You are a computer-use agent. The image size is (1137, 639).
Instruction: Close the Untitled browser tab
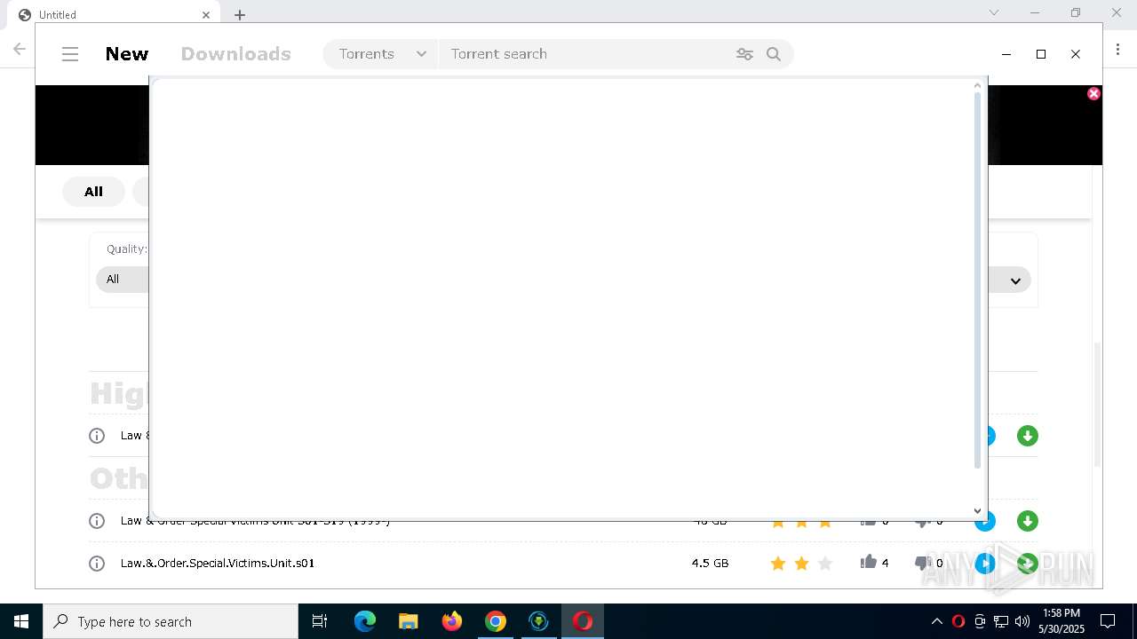pos(206,15)
